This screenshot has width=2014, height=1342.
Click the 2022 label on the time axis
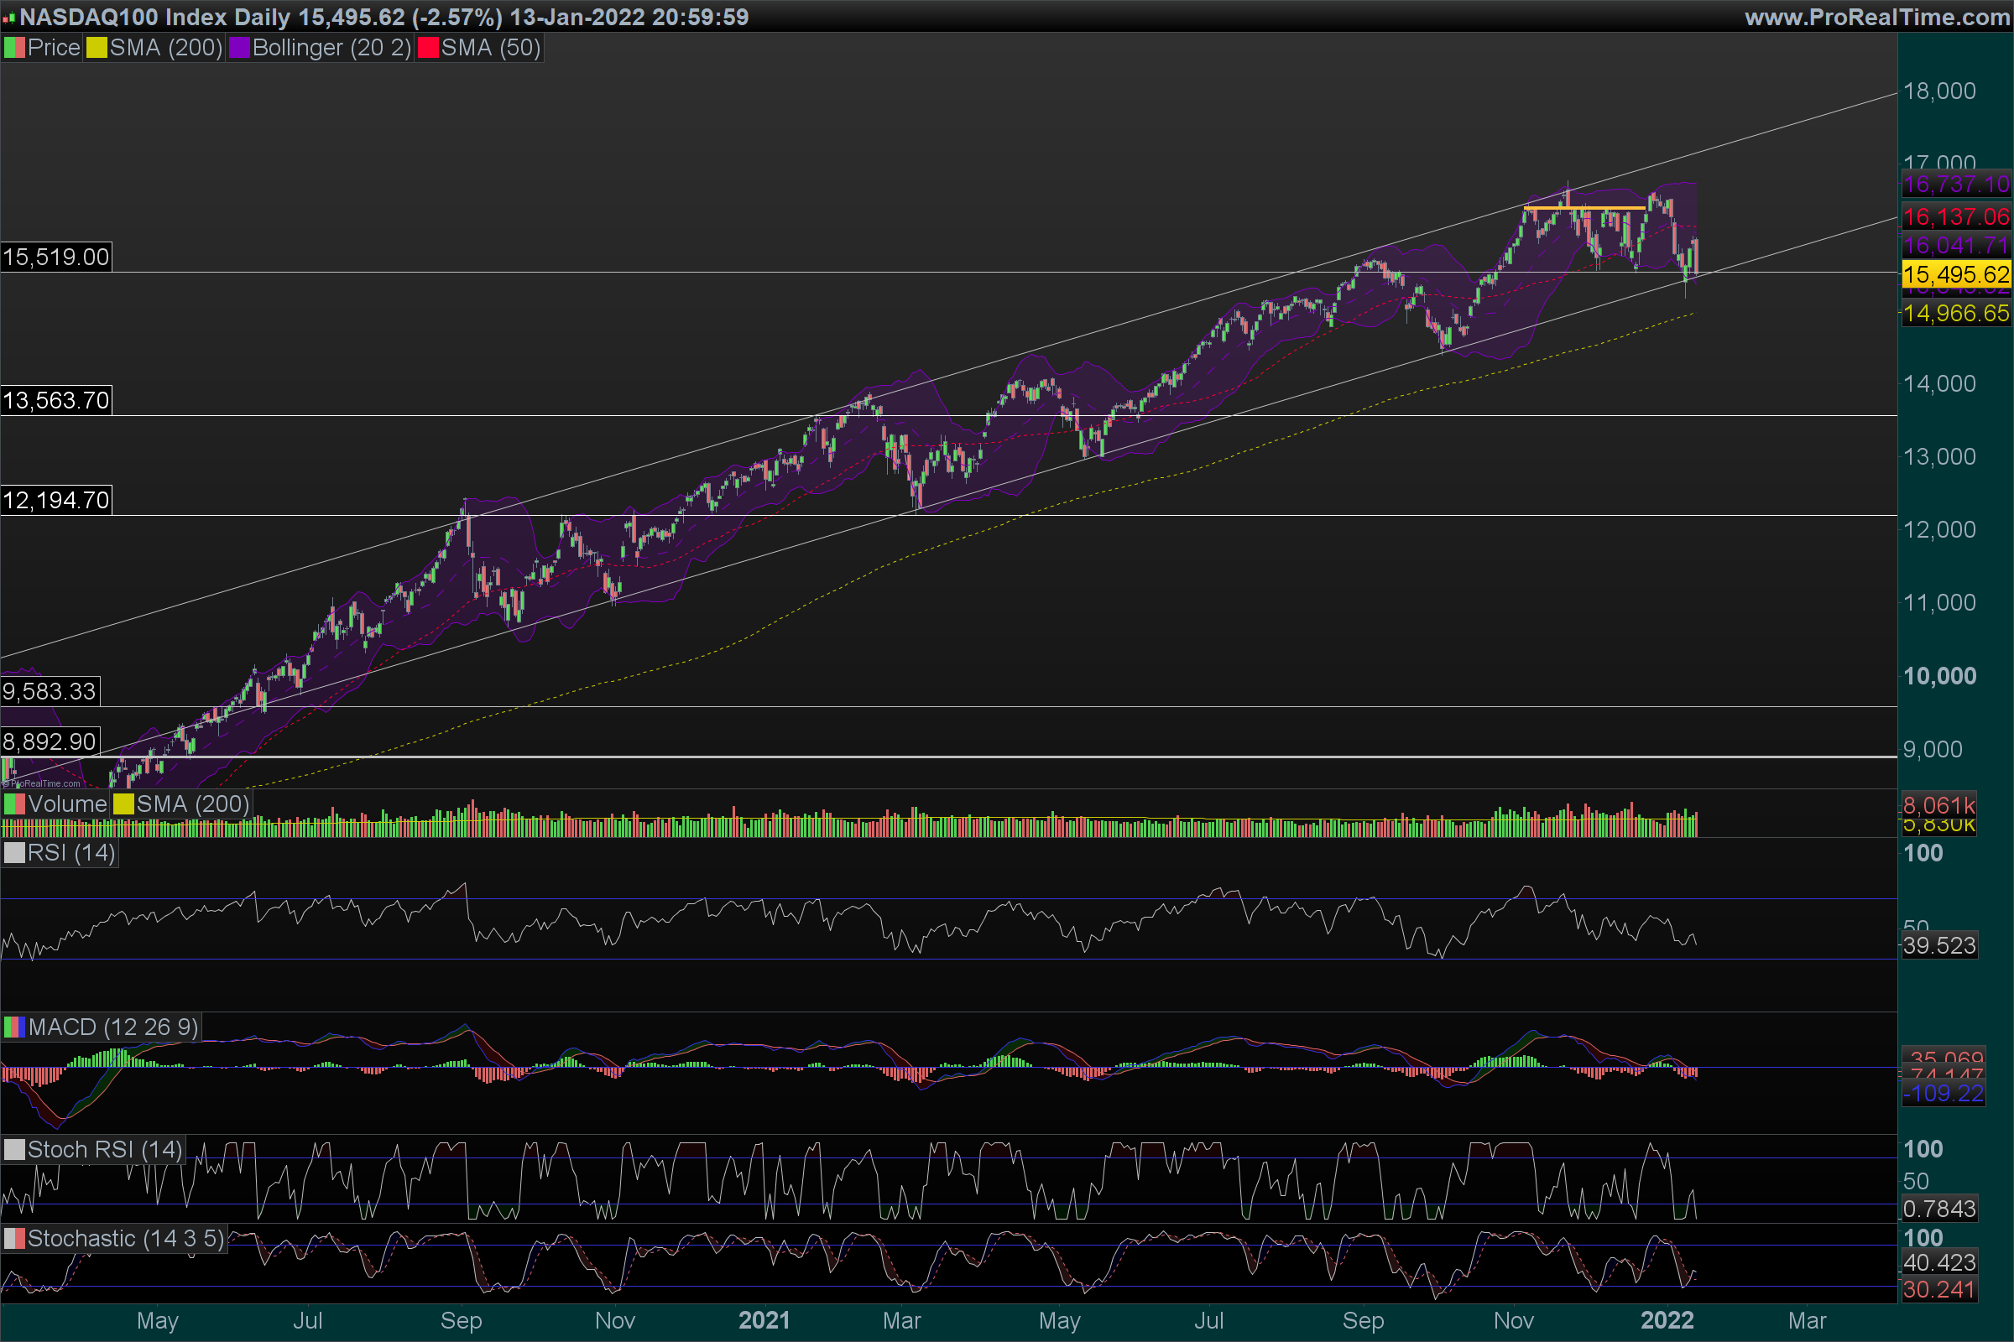tap(1667, 1320)
